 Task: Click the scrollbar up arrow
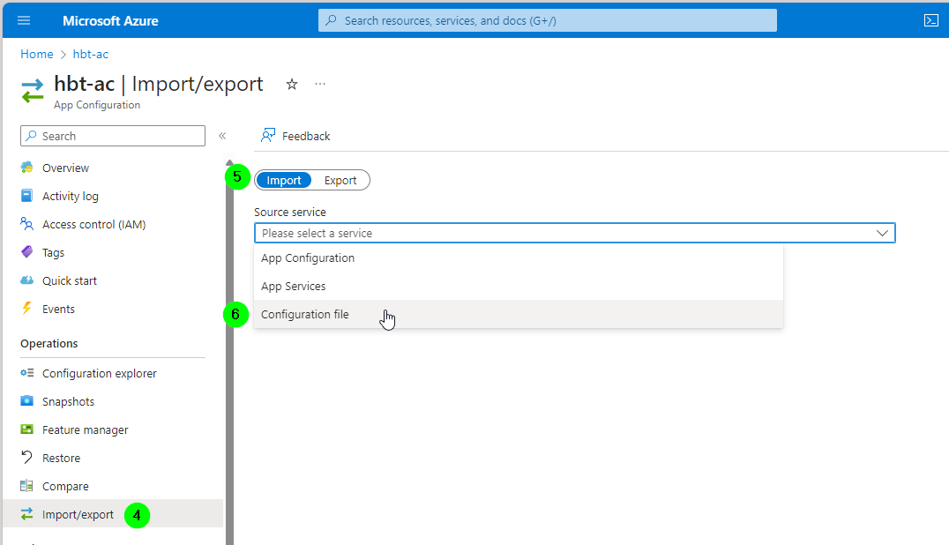(229, 163)
